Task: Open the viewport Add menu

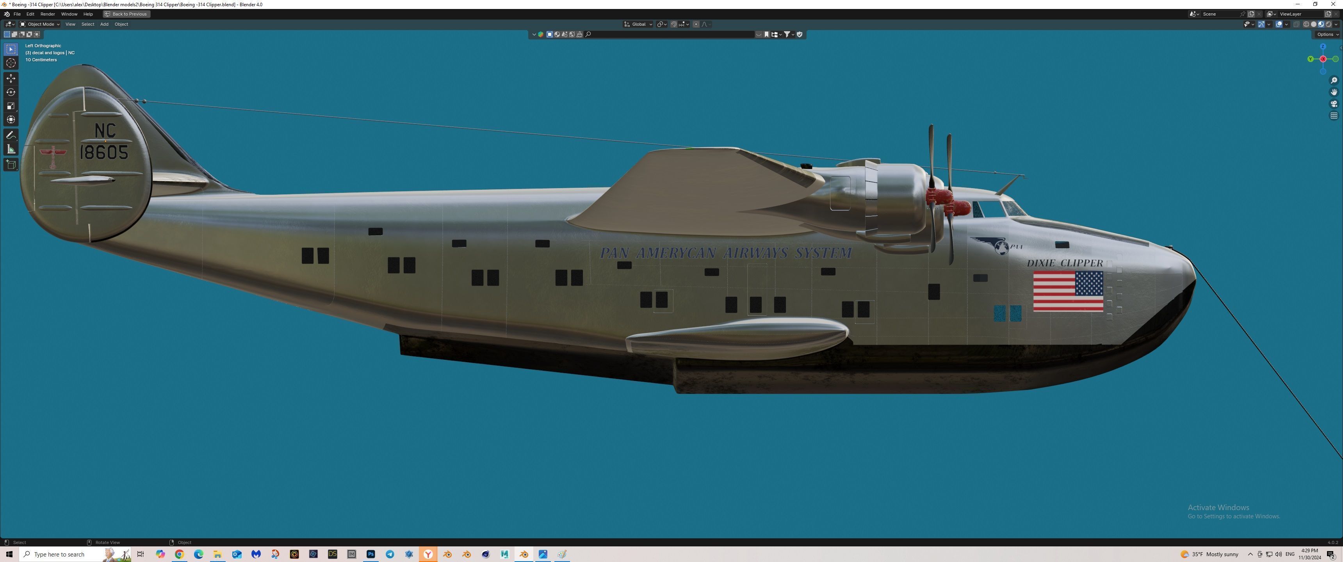Action: 104,24
